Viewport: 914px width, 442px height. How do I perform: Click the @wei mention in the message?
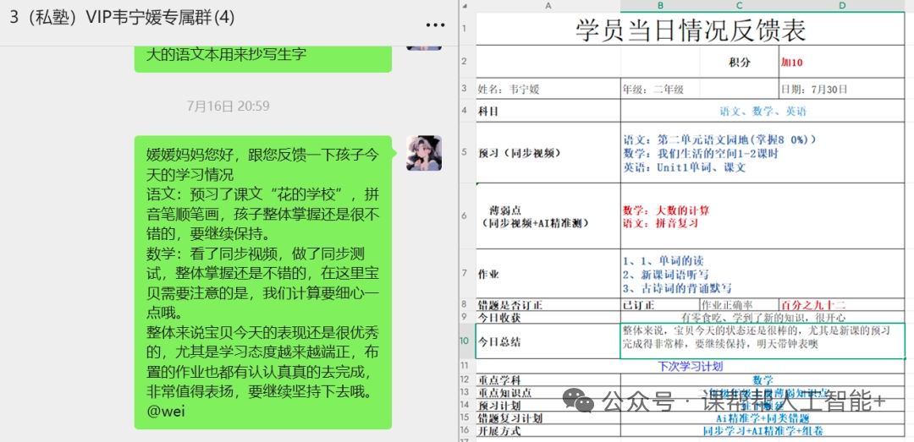(x=165, y=412)
